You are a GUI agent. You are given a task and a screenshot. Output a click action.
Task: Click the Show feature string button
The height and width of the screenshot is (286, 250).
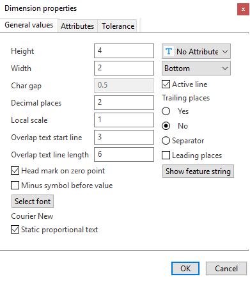point(198,171)
